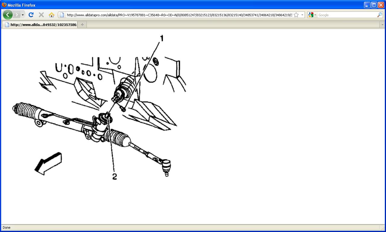Screen dimensions: 386x232
Task: Reload the current page
Action: (x=31, y=15)
